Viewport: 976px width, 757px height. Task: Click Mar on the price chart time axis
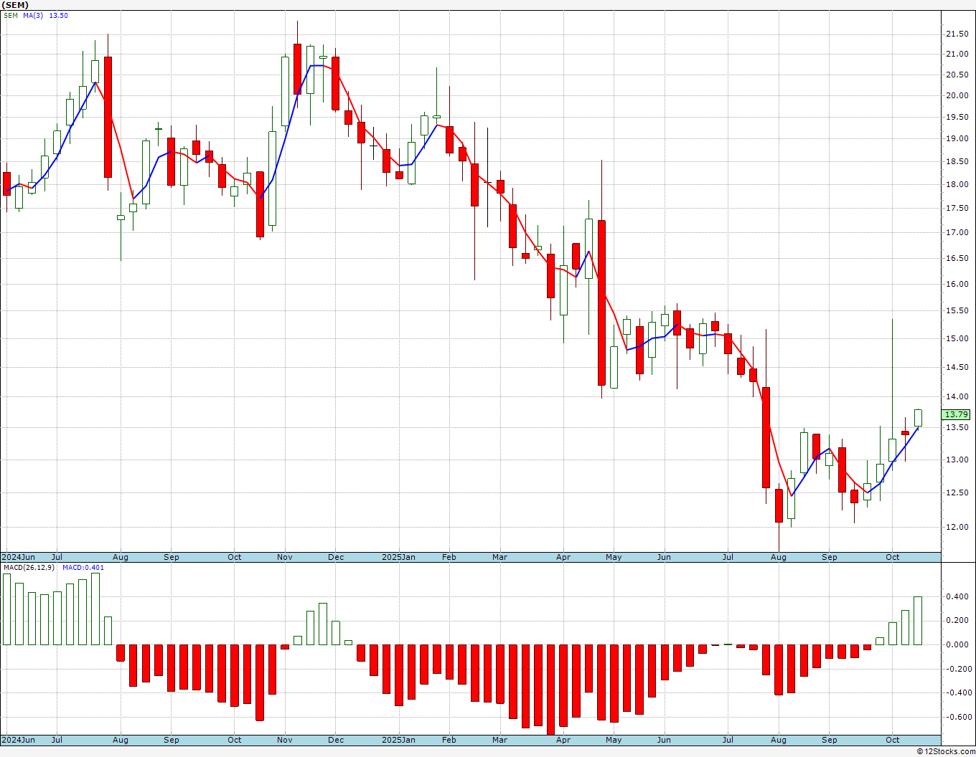click(x=499, y=557)
